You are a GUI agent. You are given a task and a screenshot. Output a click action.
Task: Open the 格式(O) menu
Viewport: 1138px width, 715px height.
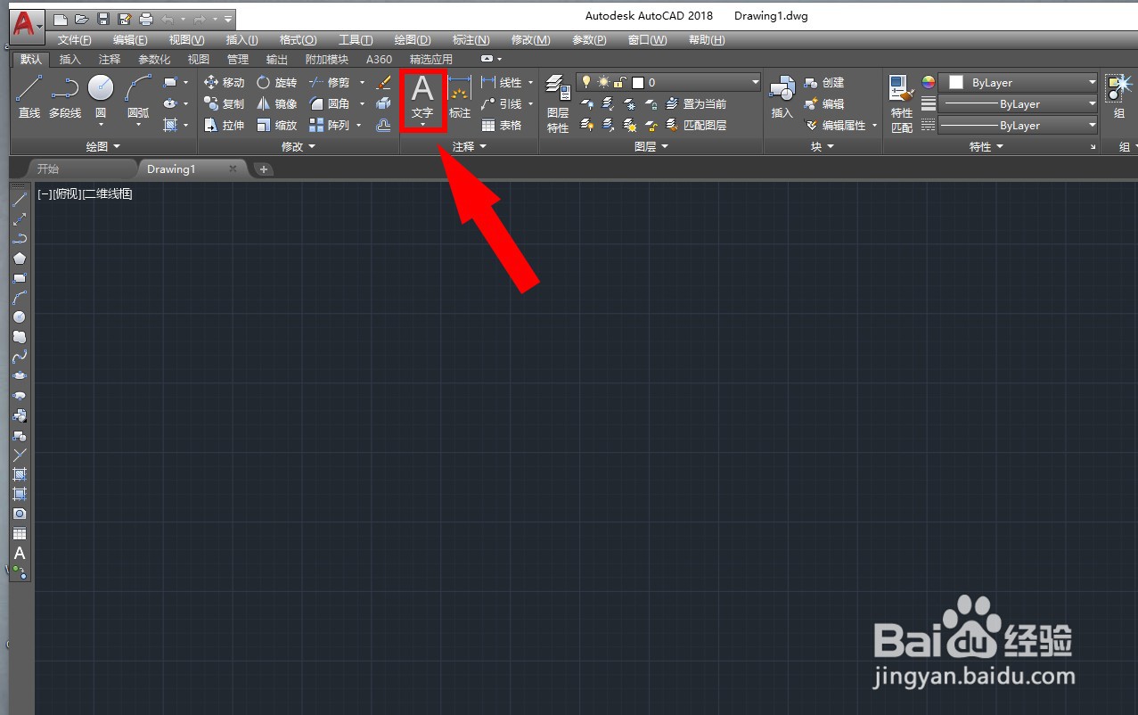tap(298, 40)
